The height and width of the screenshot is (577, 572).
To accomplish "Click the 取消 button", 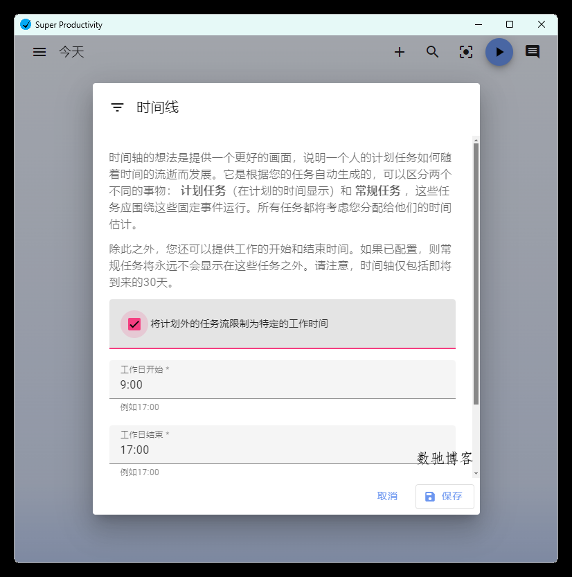I will pyautogui.click(x=387, y=496).
